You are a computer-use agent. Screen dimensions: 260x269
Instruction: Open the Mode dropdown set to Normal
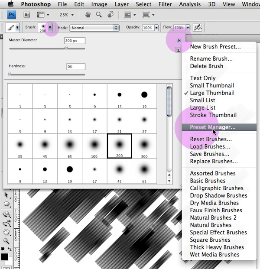point(94,28)
